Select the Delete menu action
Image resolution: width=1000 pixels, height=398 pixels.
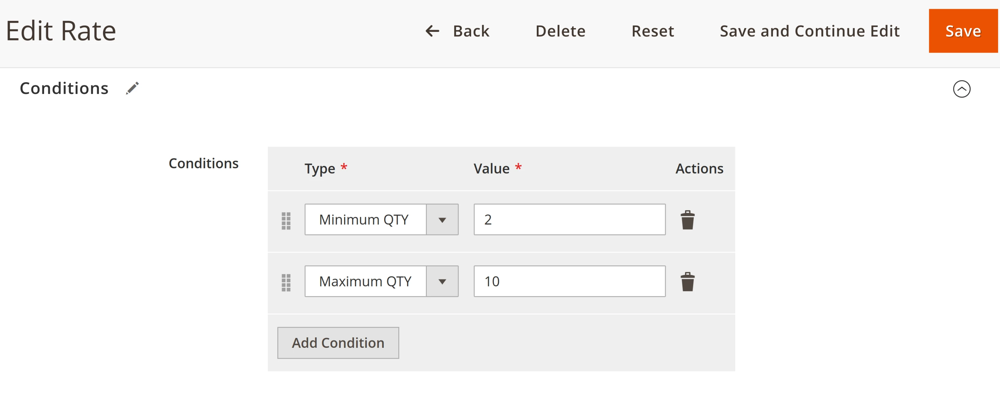560,31
